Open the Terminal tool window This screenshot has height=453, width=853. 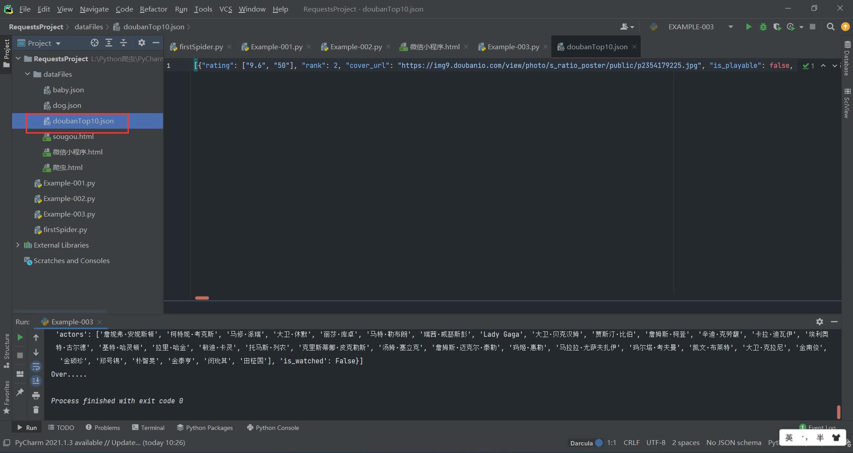click(x=148, y=428)
